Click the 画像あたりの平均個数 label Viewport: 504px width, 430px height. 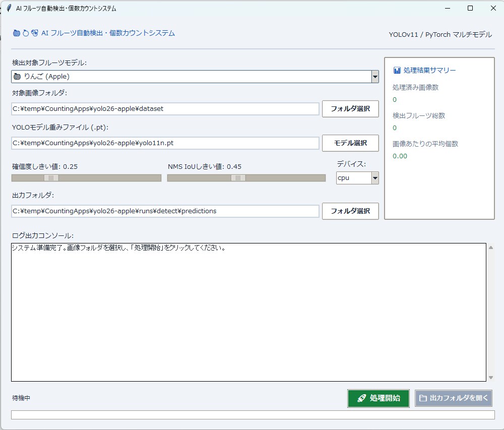click(x=425, y=144)
